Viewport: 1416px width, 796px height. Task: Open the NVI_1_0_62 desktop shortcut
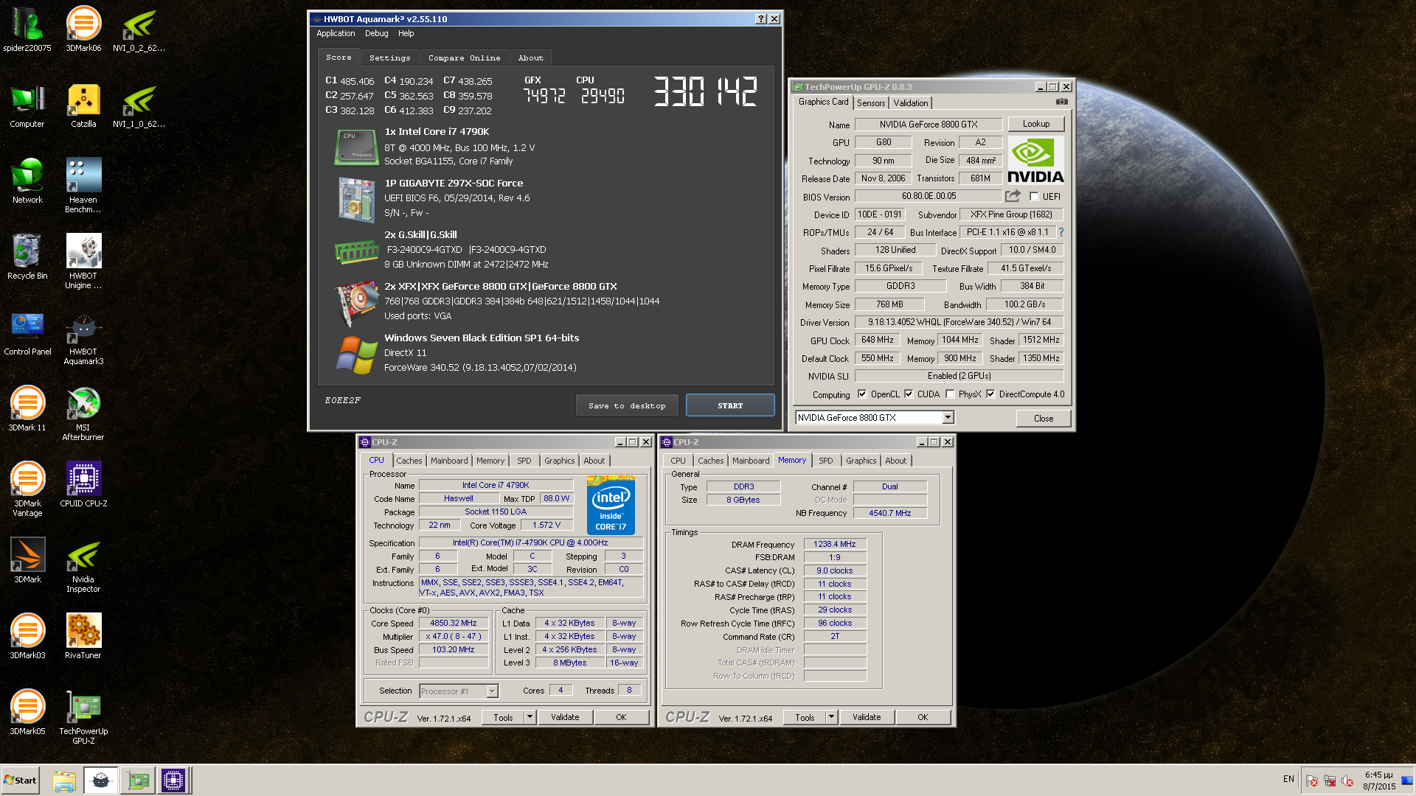pyautogui.click(x=139, y=105)
